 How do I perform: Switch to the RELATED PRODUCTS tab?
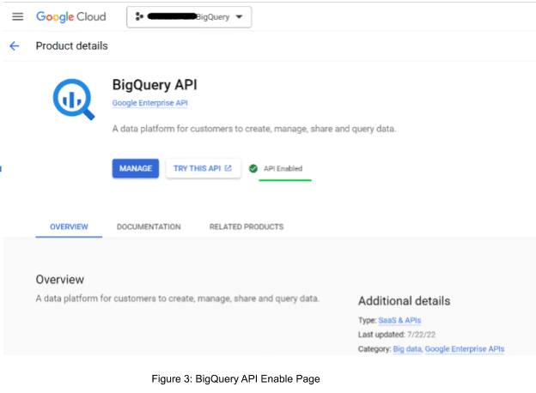point(247,227)
